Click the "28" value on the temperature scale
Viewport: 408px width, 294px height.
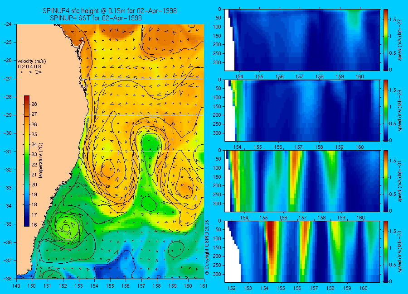[34, 104]
